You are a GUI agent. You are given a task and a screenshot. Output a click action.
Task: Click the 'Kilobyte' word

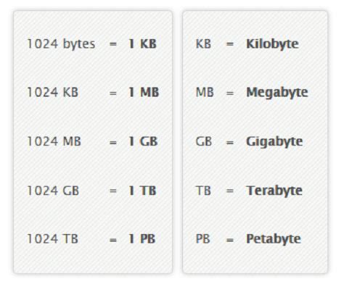point(272,44)
